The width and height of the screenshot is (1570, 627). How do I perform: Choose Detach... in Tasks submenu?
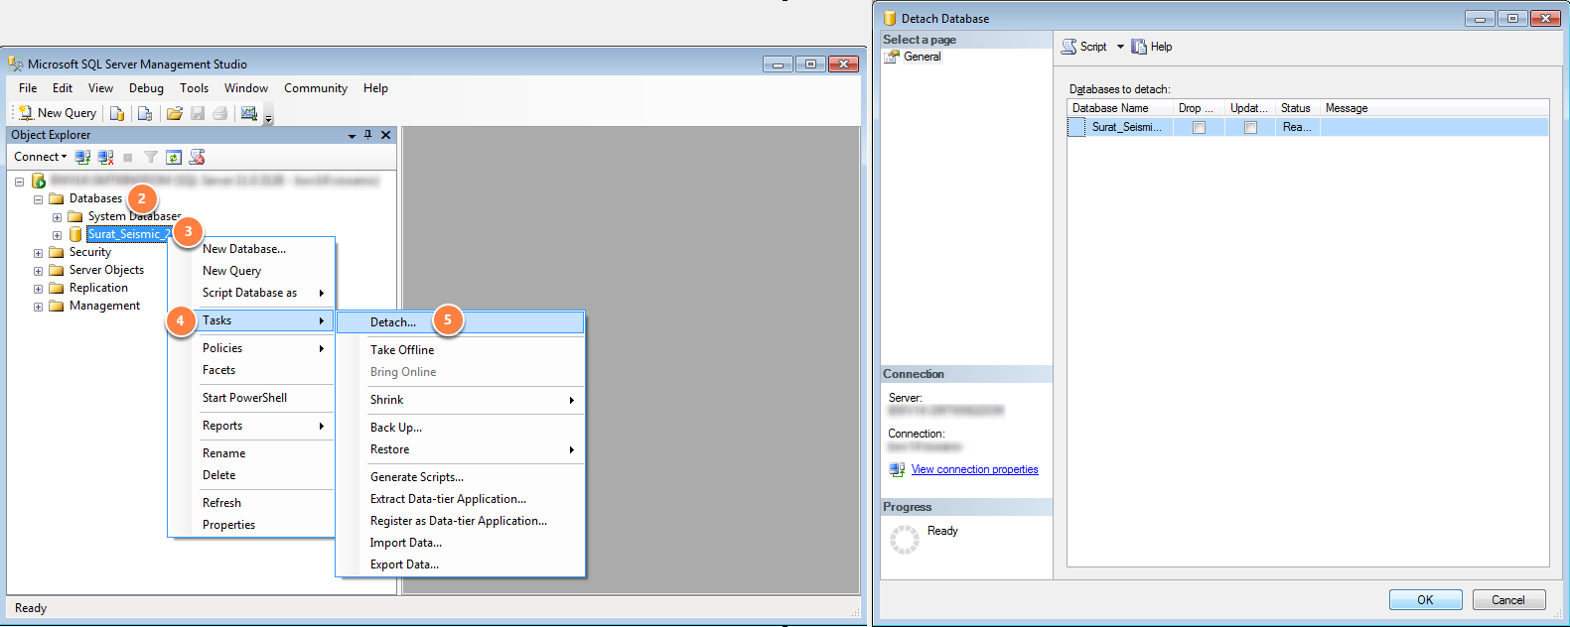click(460, 322)
